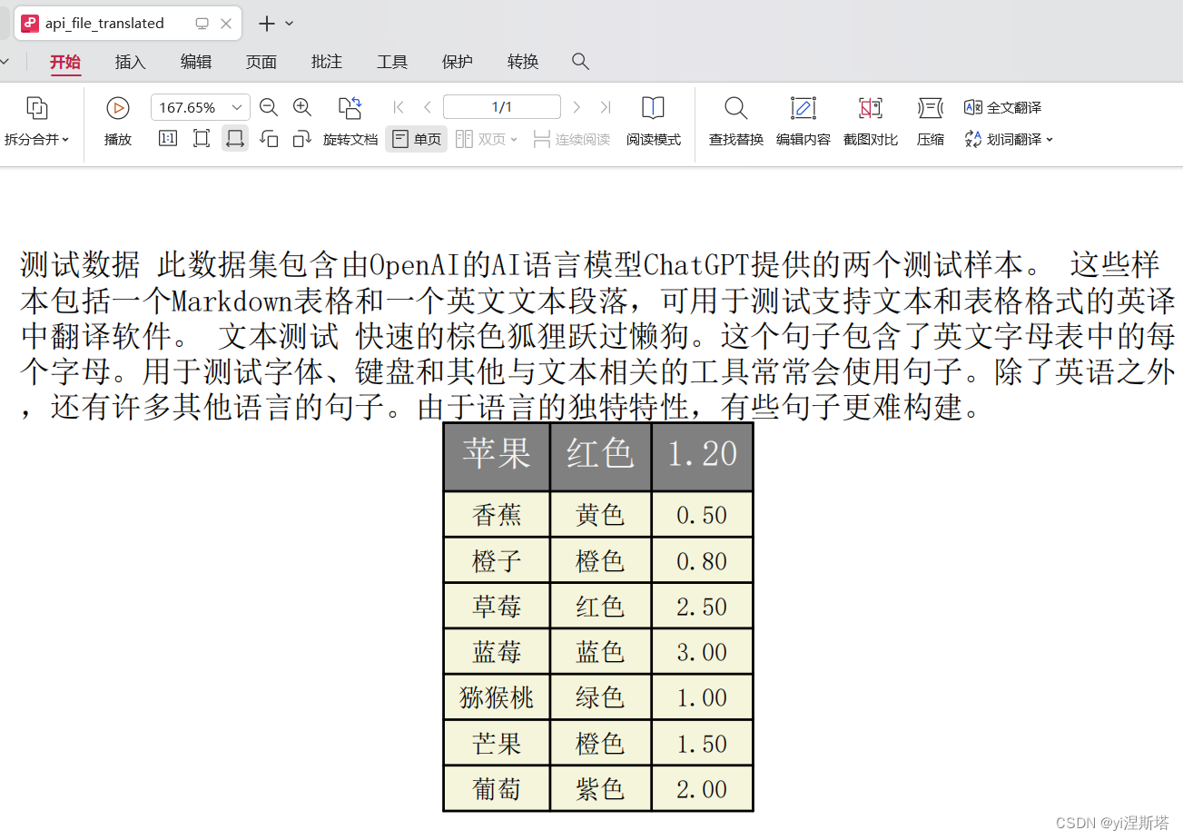Click the 0.80 price cell
This screenshot has height=840, width=1183.
coord(702,560)
